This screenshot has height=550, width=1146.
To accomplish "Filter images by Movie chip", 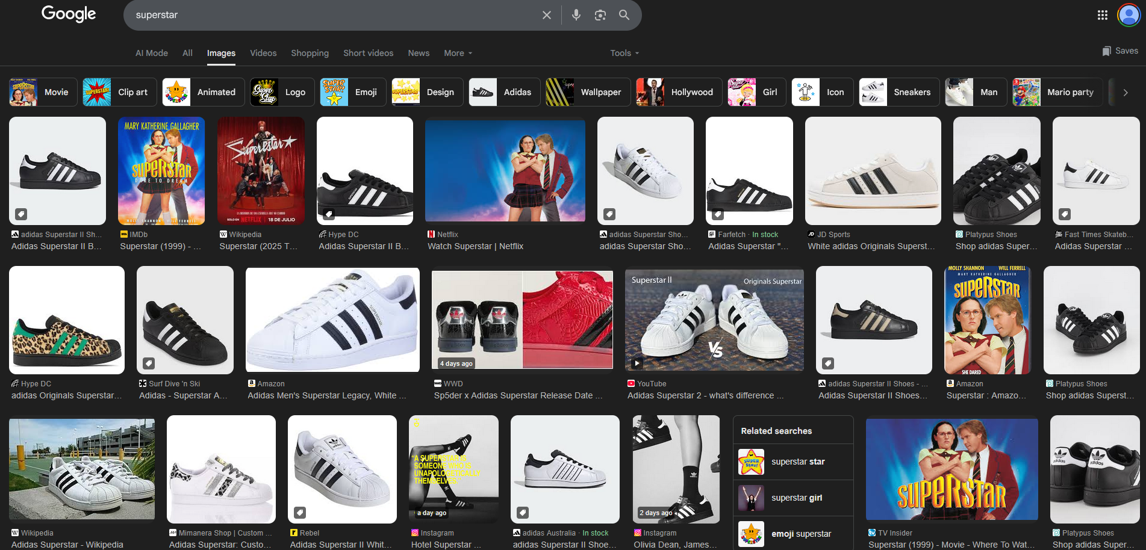I will 43,92.
